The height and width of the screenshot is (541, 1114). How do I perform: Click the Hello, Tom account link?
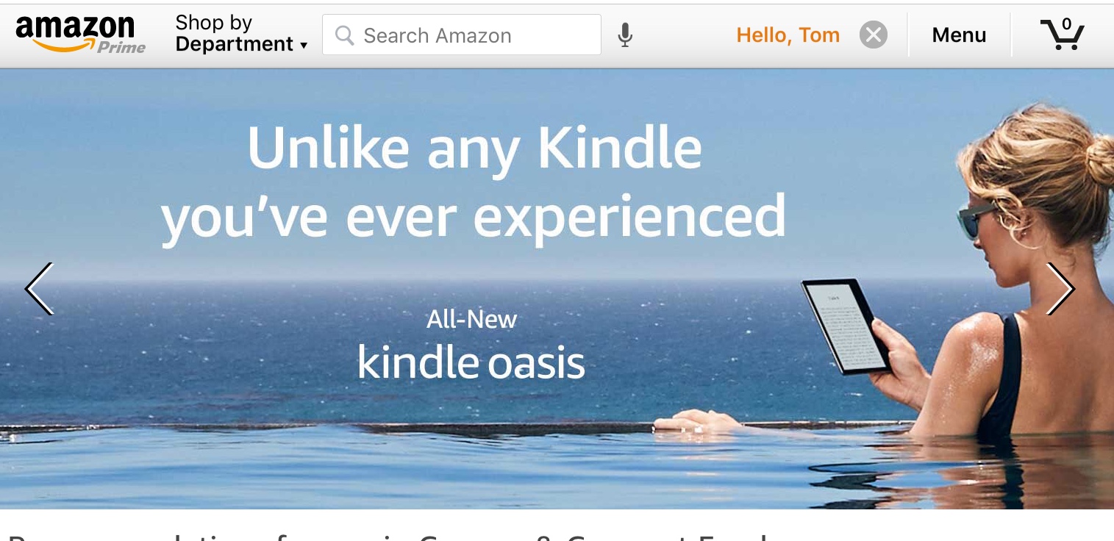pyautogui.click(x=788, y=35)
